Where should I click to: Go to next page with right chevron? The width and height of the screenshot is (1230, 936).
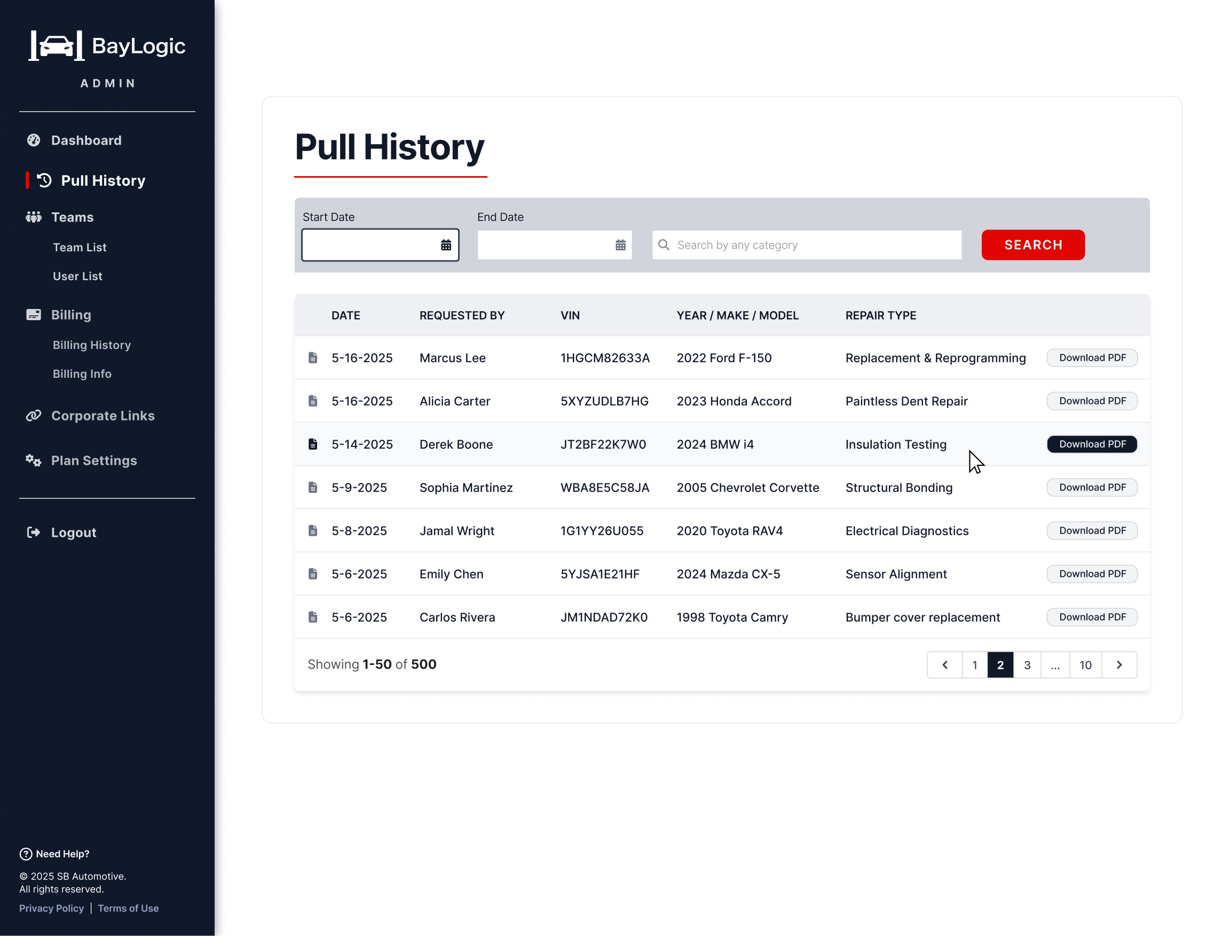1119,665
